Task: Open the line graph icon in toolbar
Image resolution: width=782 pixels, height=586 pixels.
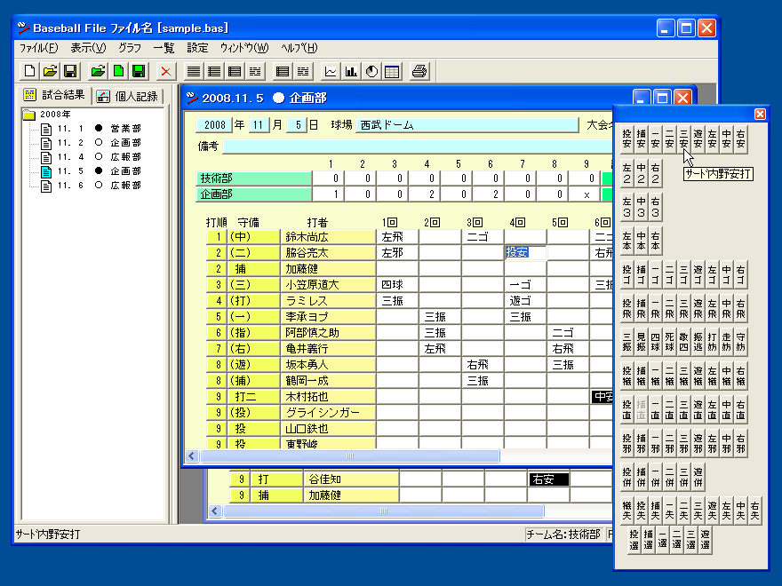Action: 331,71
